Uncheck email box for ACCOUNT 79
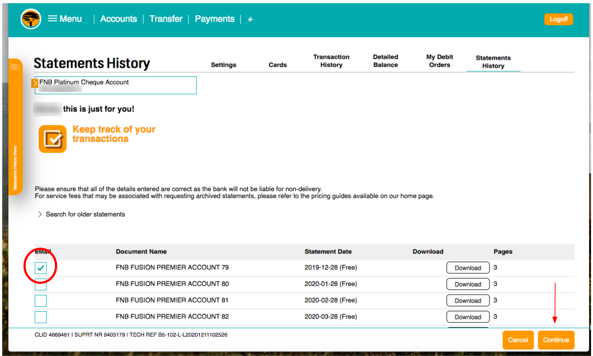This screenshot has height=356, width=593. pyautogui.click(x=41, y=267)
